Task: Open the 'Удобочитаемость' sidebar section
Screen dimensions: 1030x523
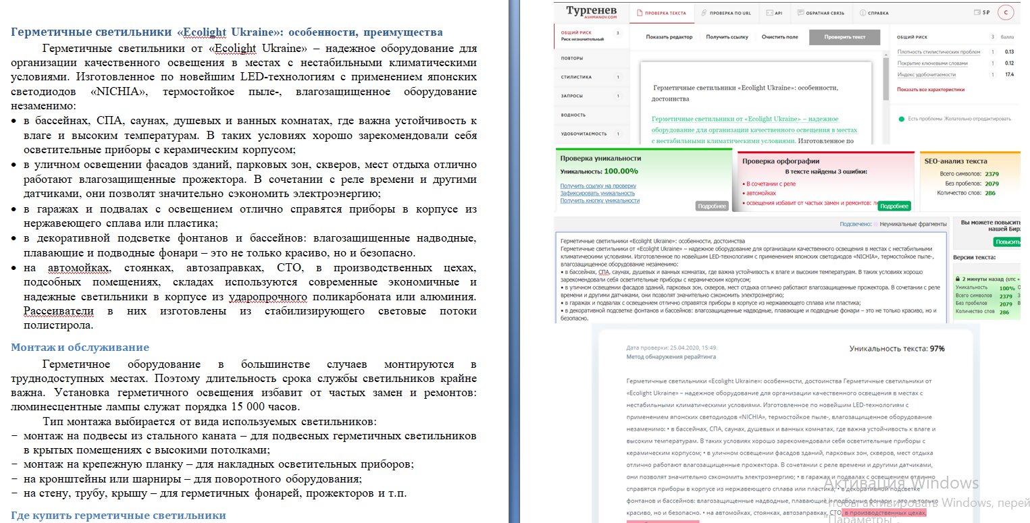Action: pyautogui.click(x=591, y=134)
